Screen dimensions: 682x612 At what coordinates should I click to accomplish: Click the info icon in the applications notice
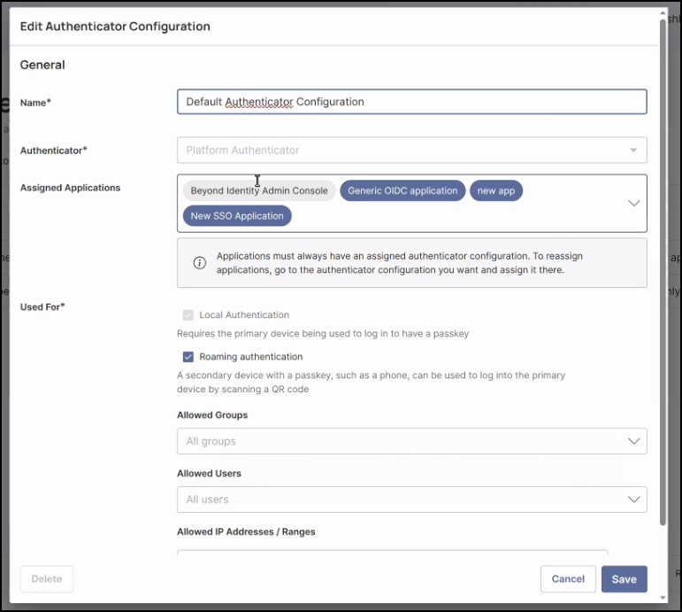click(200, 263)
